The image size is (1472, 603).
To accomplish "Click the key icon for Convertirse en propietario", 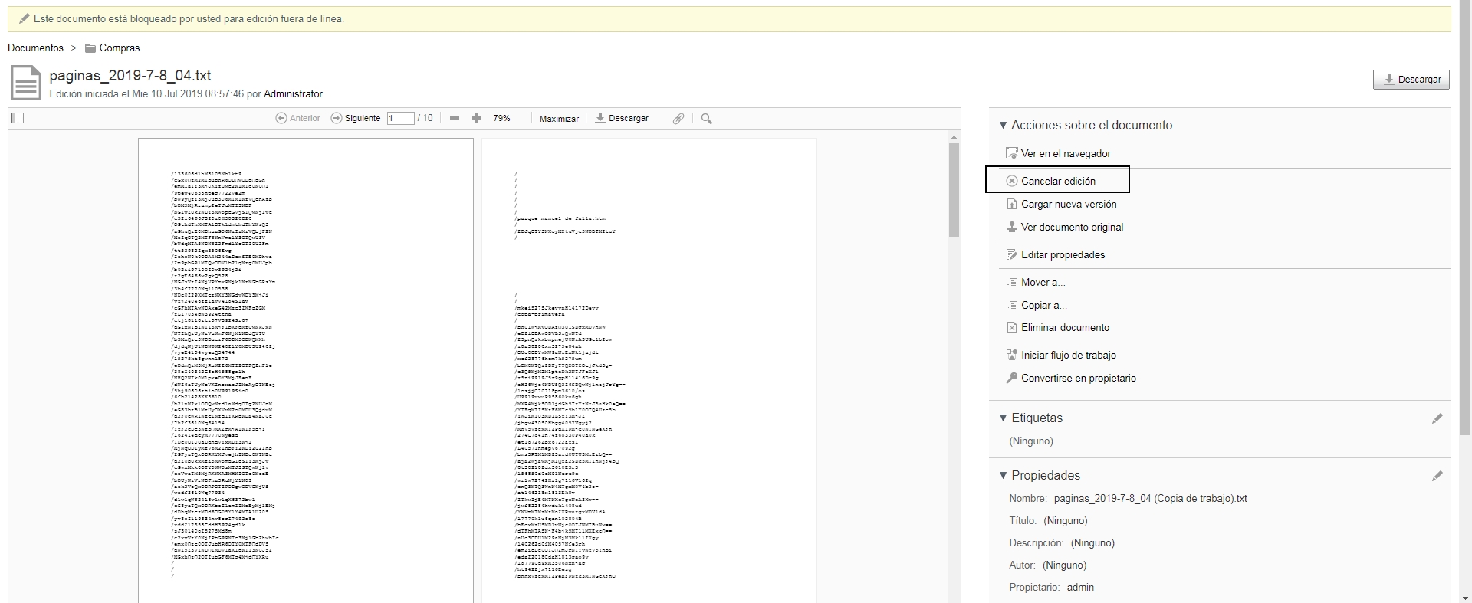I will coord(1011,378).
